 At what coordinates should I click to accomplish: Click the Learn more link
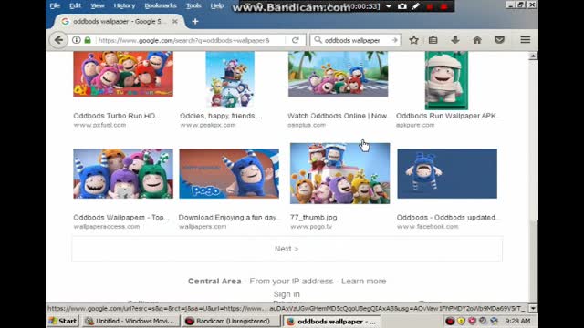pos(363,282)
